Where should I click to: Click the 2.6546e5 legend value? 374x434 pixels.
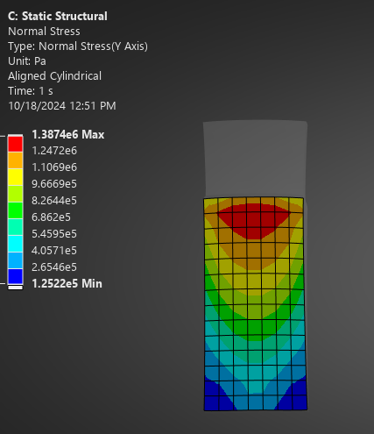tap(54, 267)
